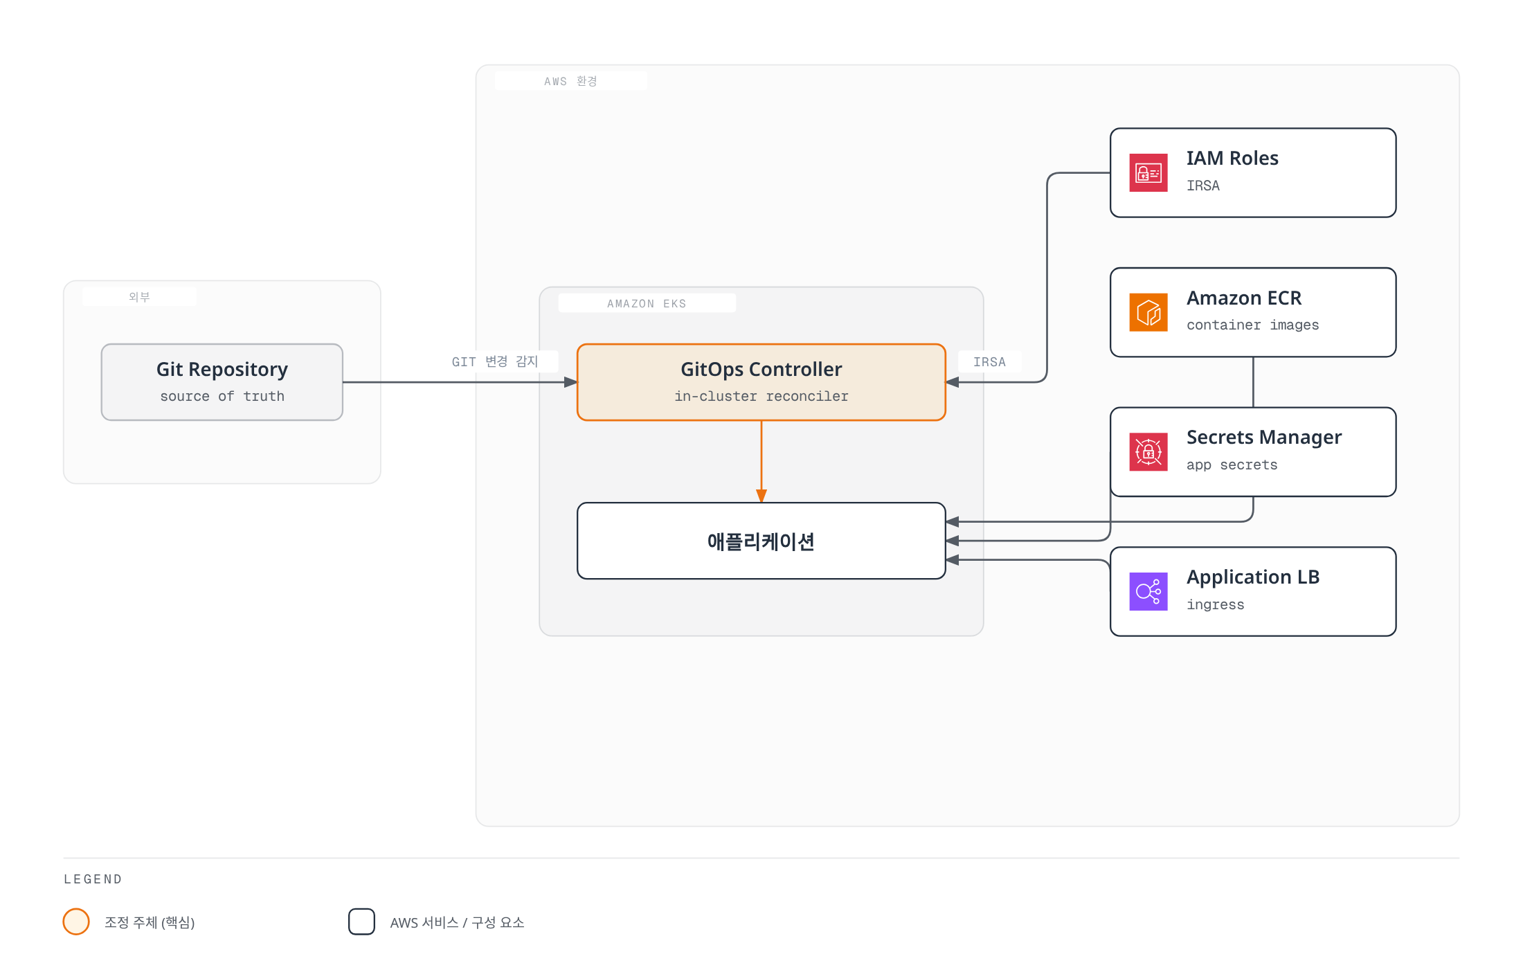Click the AWS service legend square swatch
This screenshot has height=954, width=1523.
(x=361, y=921)
